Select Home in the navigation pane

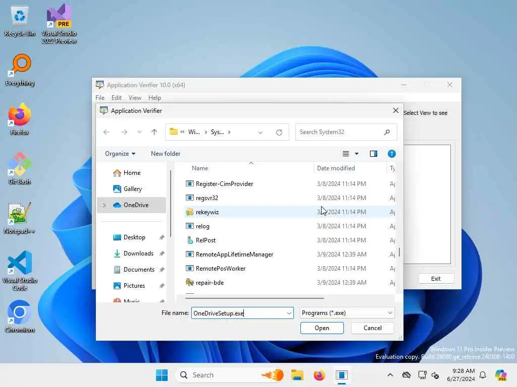(x=132, y=173)
